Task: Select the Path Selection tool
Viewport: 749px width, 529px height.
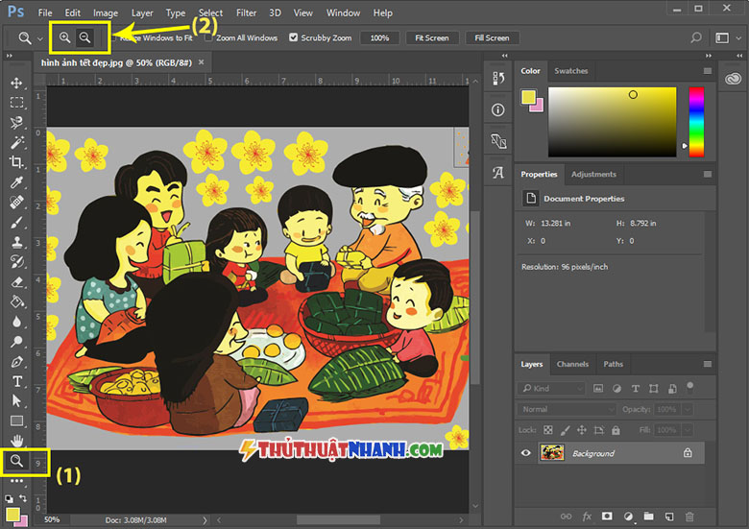Action: tap(16, 400)
